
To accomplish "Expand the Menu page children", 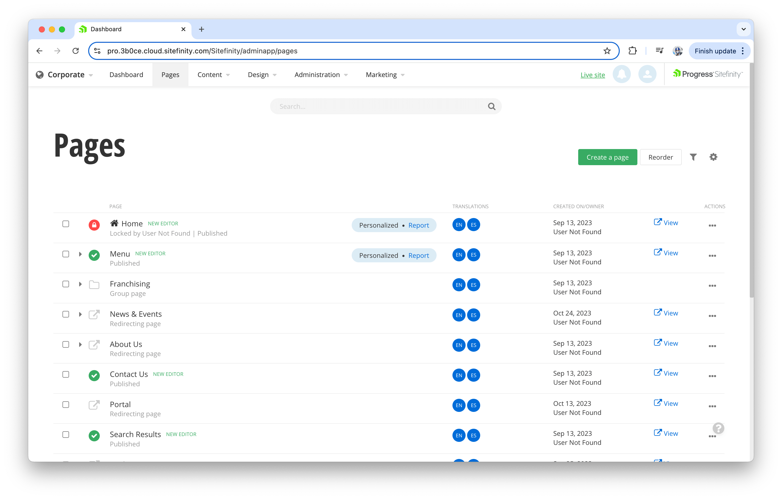I will pos(80,254).
